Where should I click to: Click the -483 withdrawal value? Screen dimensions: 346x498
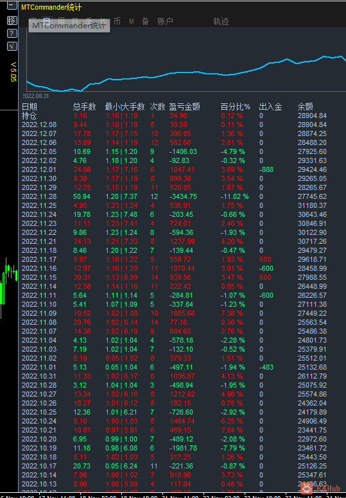point(266,367)
